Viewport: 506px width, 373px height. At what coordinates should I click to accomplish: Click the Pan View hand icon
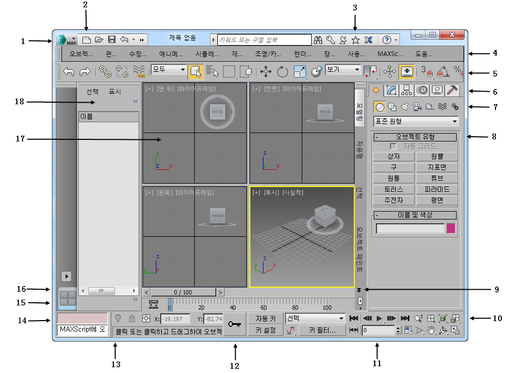[431, 330]
